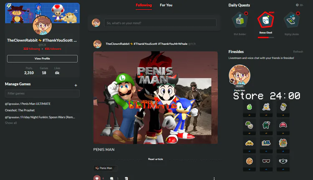Open the Stat Builder daily quest

coord(240,20)
